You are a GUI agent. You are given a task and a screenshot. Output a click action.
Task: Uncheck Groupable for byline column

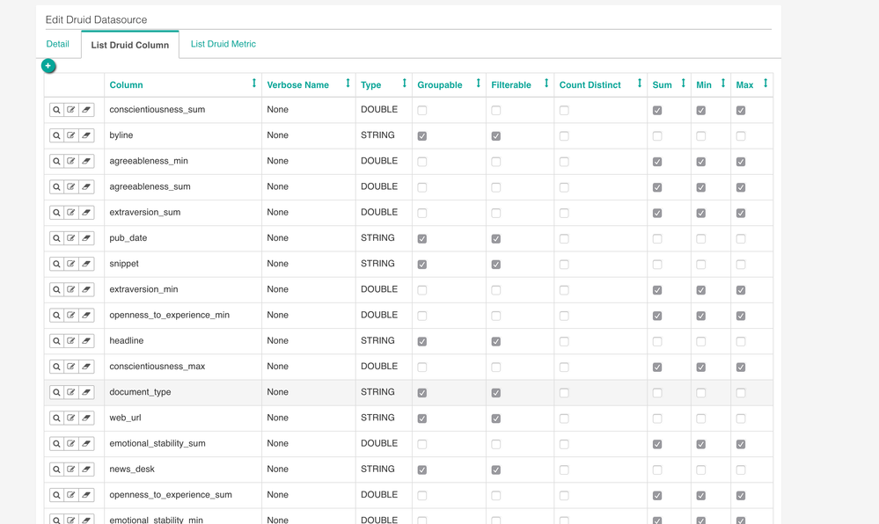point(422,136)
